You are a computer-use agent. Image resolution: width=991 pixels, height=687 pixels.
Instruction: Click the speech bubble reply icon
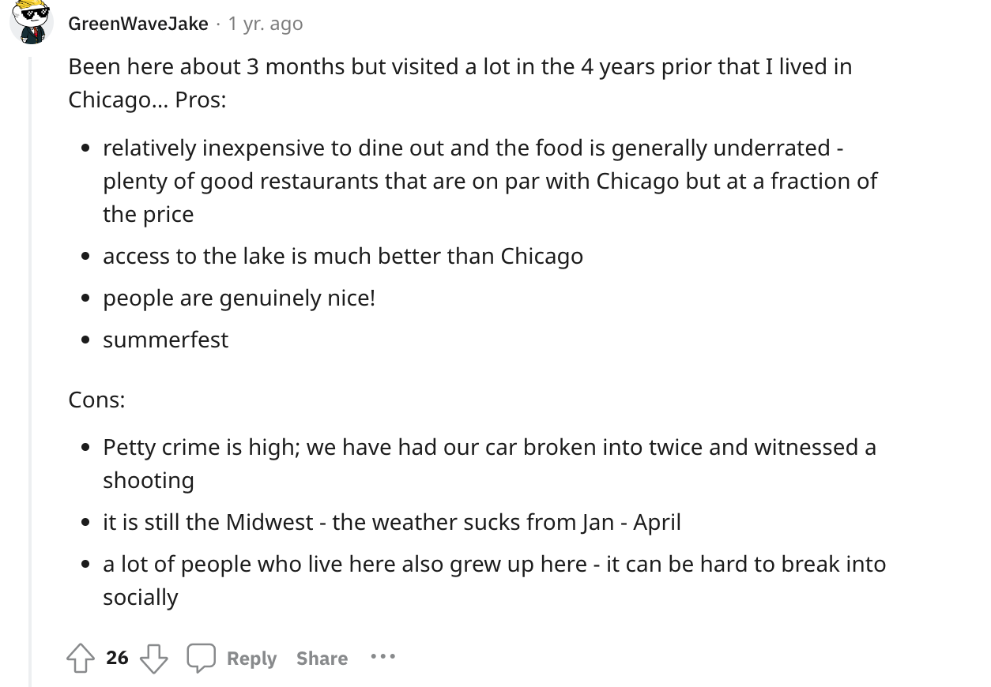coord(201,658)
